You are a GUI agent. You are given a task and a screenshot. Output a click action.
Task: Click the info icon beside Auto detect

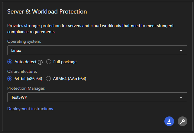click(40, 62)
